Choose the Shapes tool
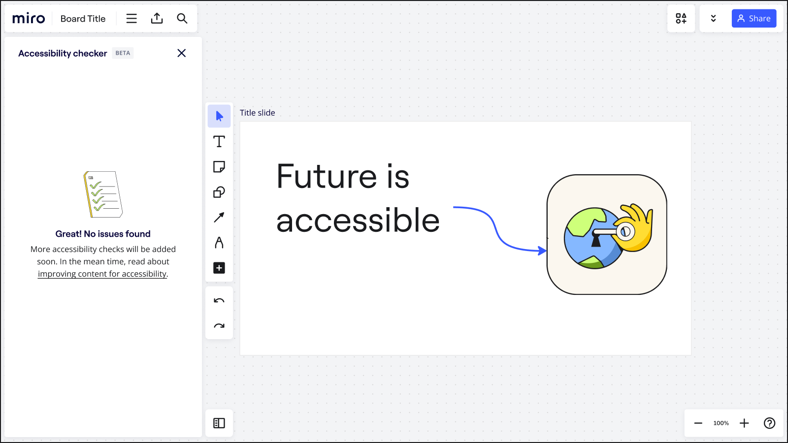 coord(219,192)
